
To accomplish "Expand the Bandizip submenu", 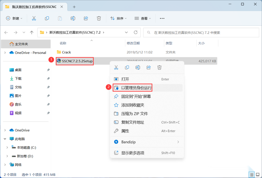I will [x=178, y=142].
